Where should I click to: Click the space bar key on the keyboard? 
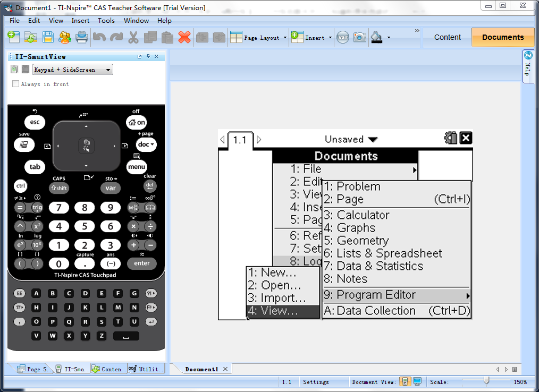pyautogui.click(x=126, y=336)
